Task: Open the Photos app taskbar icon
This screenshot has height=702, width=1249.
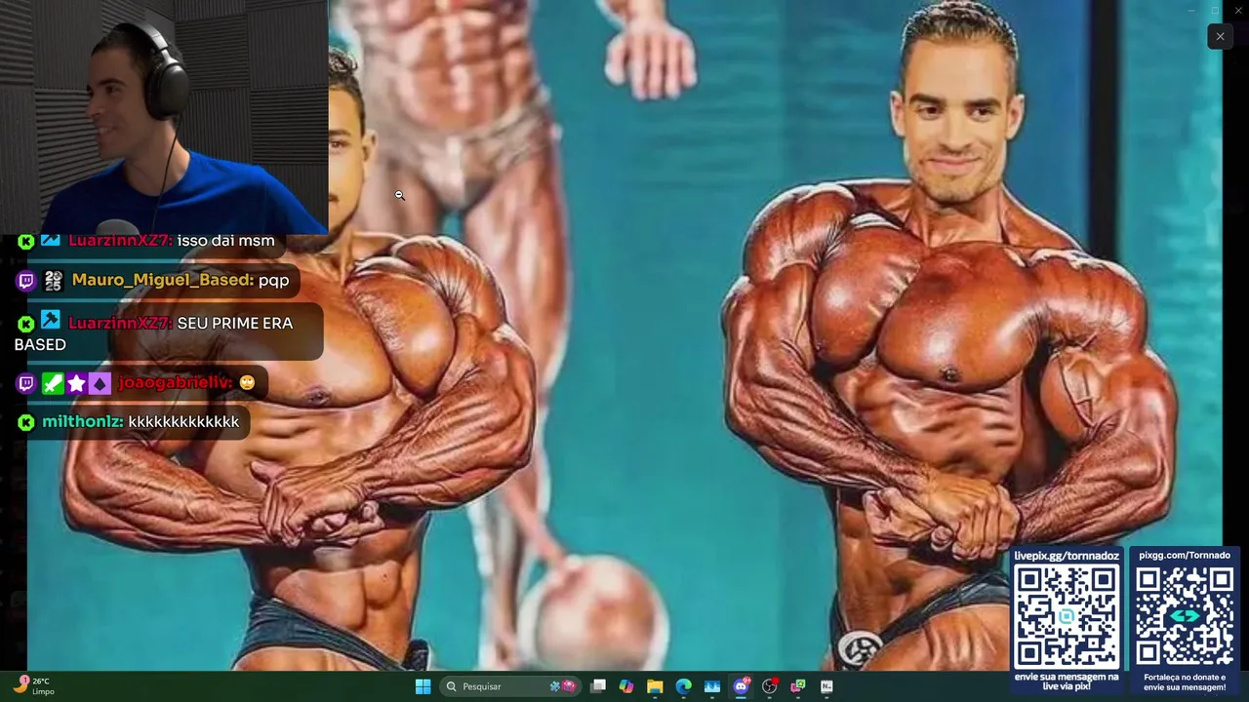Action: [x=712, y=686]
